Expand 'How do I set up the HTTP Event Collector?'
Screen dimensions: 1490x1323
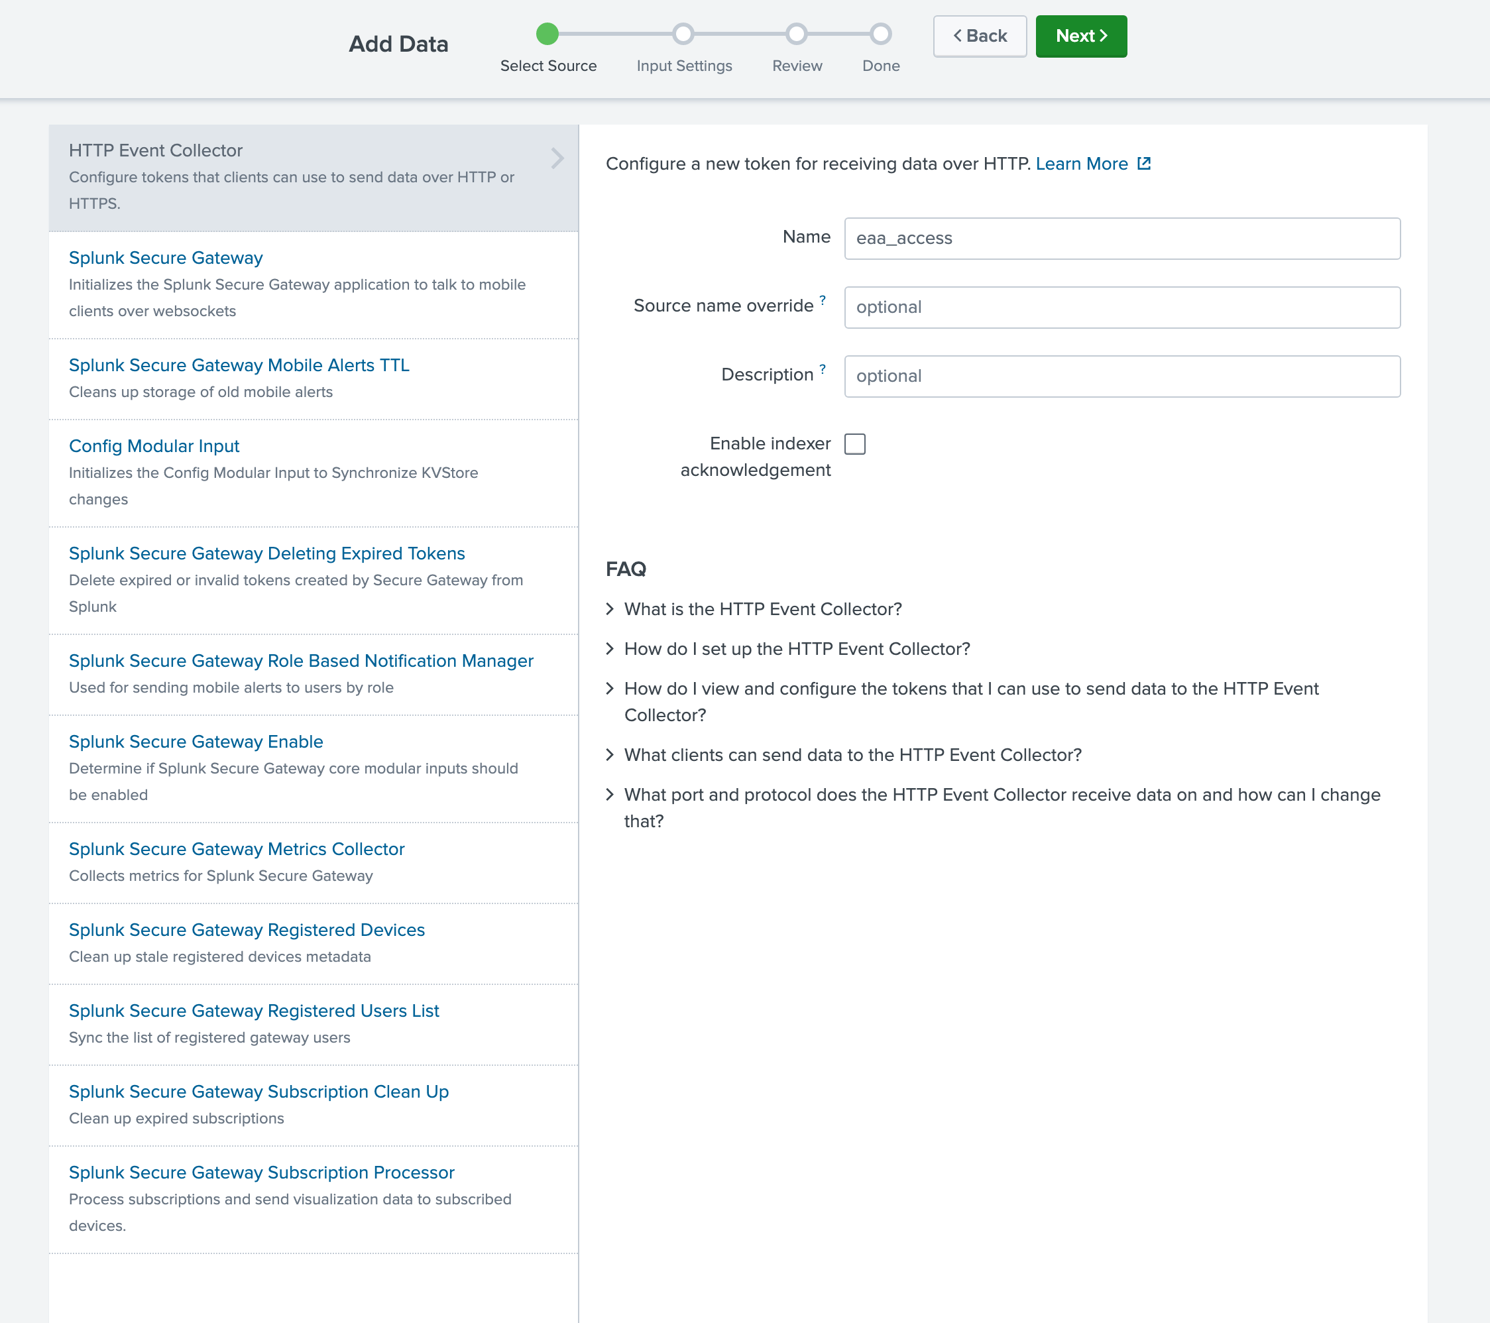coord(788,649)
